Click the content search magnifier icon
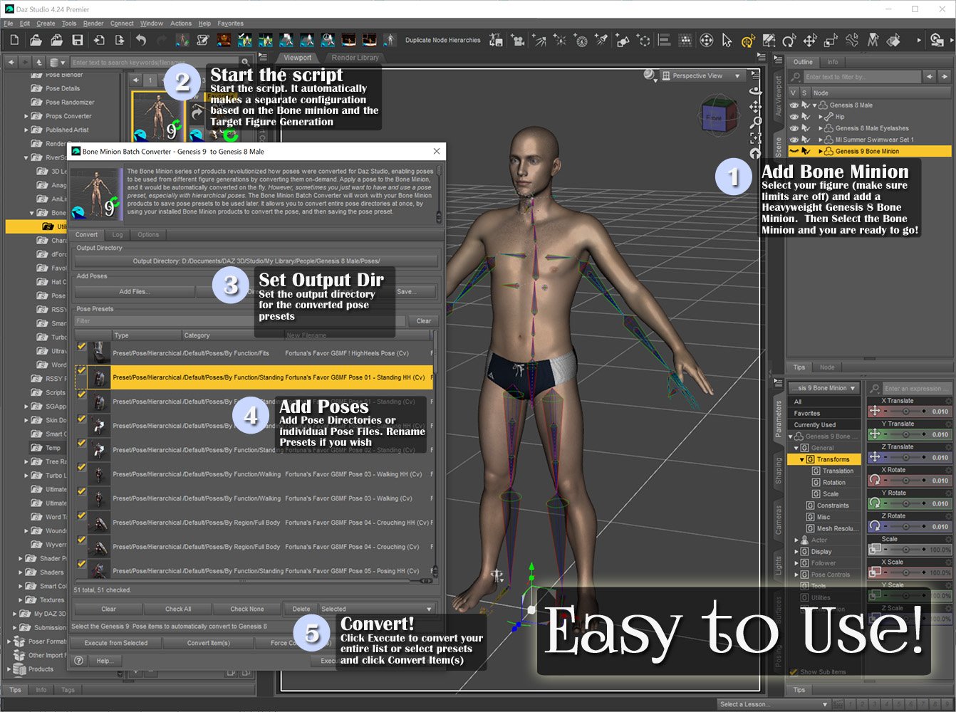 tap(245, 63)
